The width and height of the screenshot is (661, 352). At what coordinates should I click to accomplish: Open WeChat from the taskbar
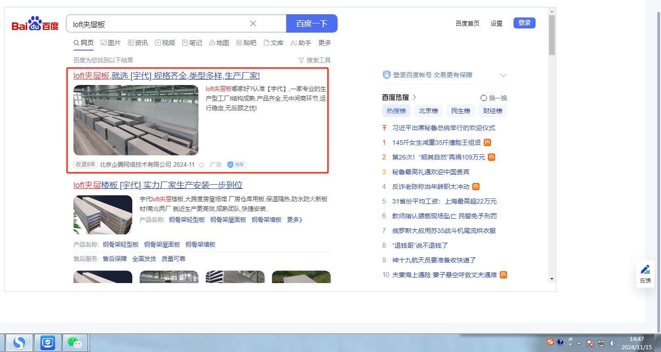(75, 342)
